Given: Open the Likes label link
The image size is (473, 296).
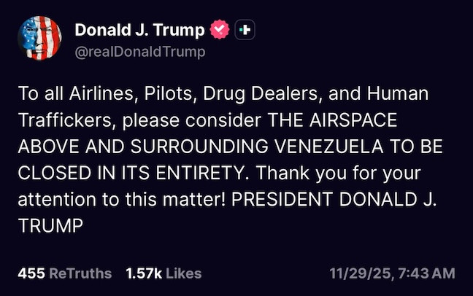Looking at the screenshot, I should (x=183, y=273).
